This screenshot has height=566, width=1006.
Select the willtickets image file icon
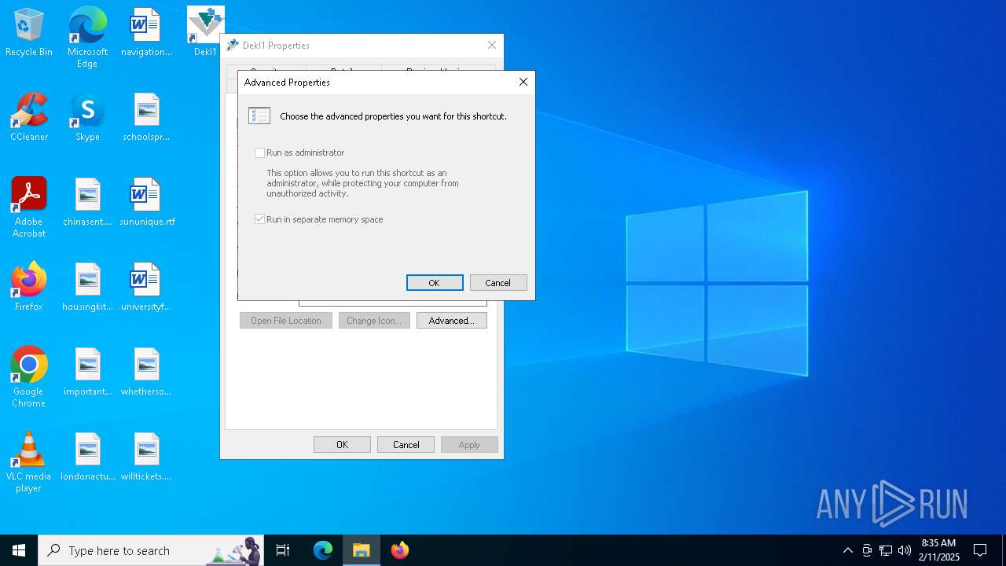pyautogui.click(x=146, y=458)
